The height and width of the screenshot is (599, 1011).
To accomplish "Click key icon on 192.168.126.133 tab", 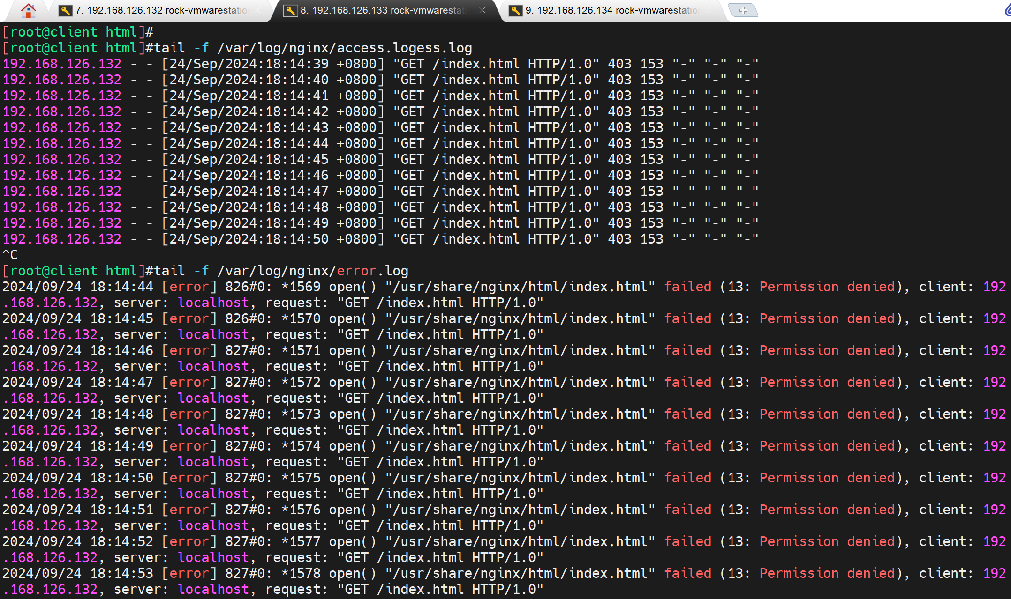I will pyautogui.click(x=290, y=10).
